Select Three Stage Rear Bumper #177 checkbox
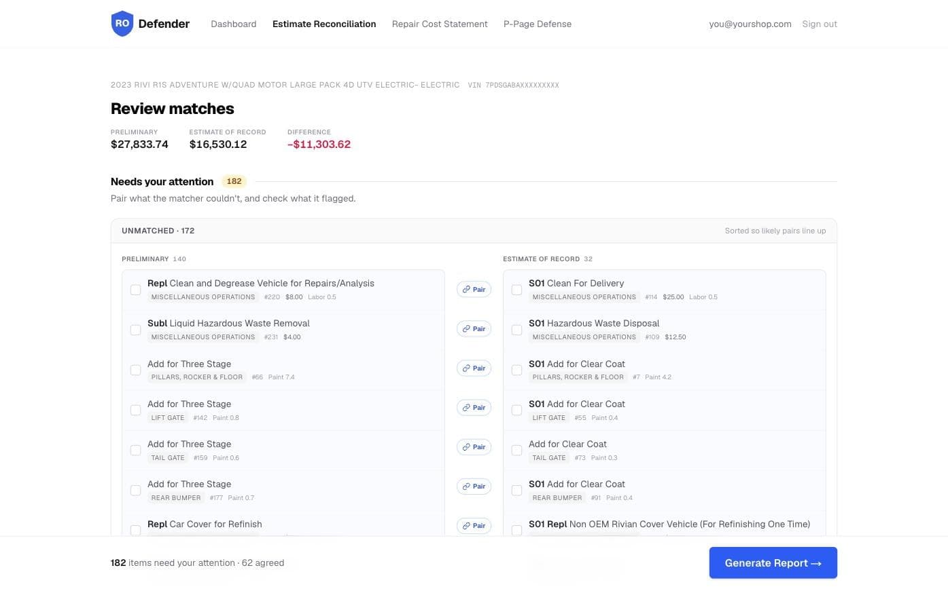Screen dimensions: 948x589 coord(136,490)
